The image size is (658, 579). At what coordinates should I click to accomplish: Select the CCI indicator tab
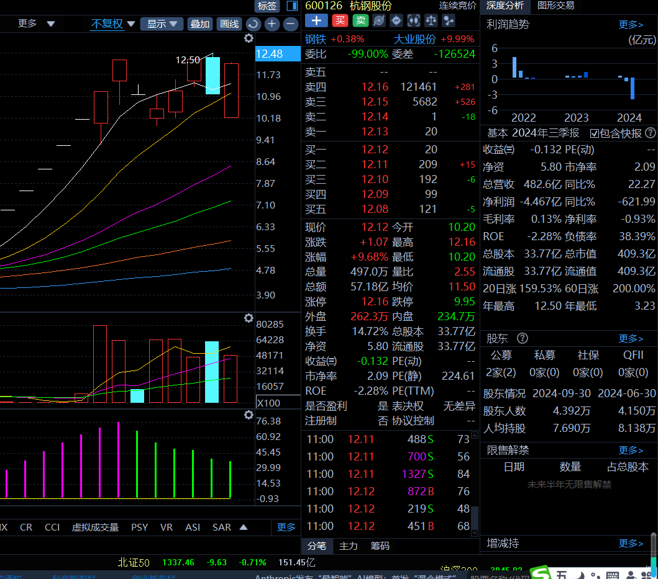[x=52, y=527]
